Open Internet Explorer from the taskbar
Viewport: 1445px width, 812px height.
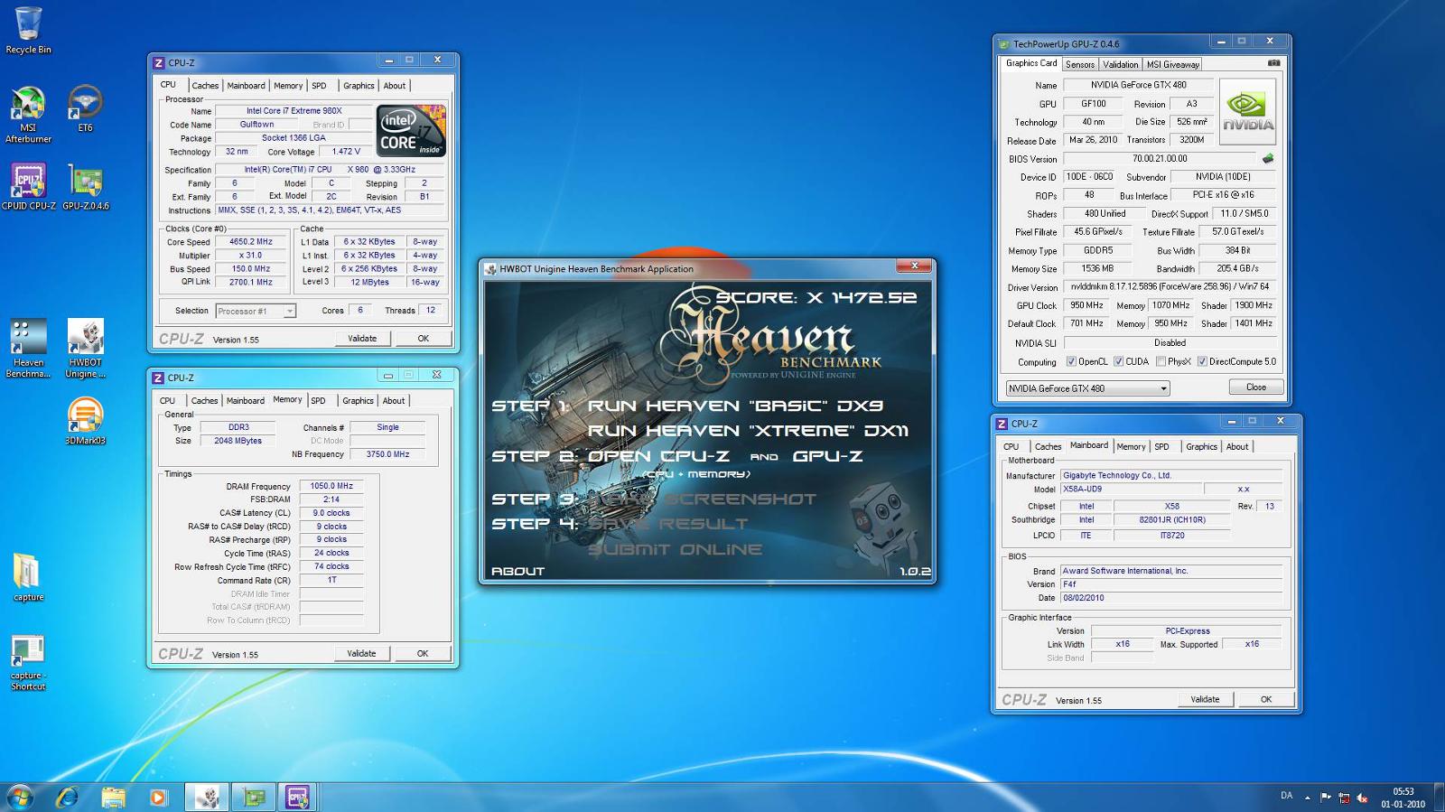(68, 797)
